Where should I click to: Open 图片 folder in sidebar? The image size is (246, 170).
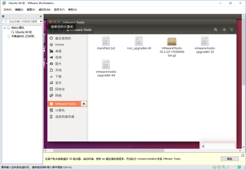coord(67,64)
